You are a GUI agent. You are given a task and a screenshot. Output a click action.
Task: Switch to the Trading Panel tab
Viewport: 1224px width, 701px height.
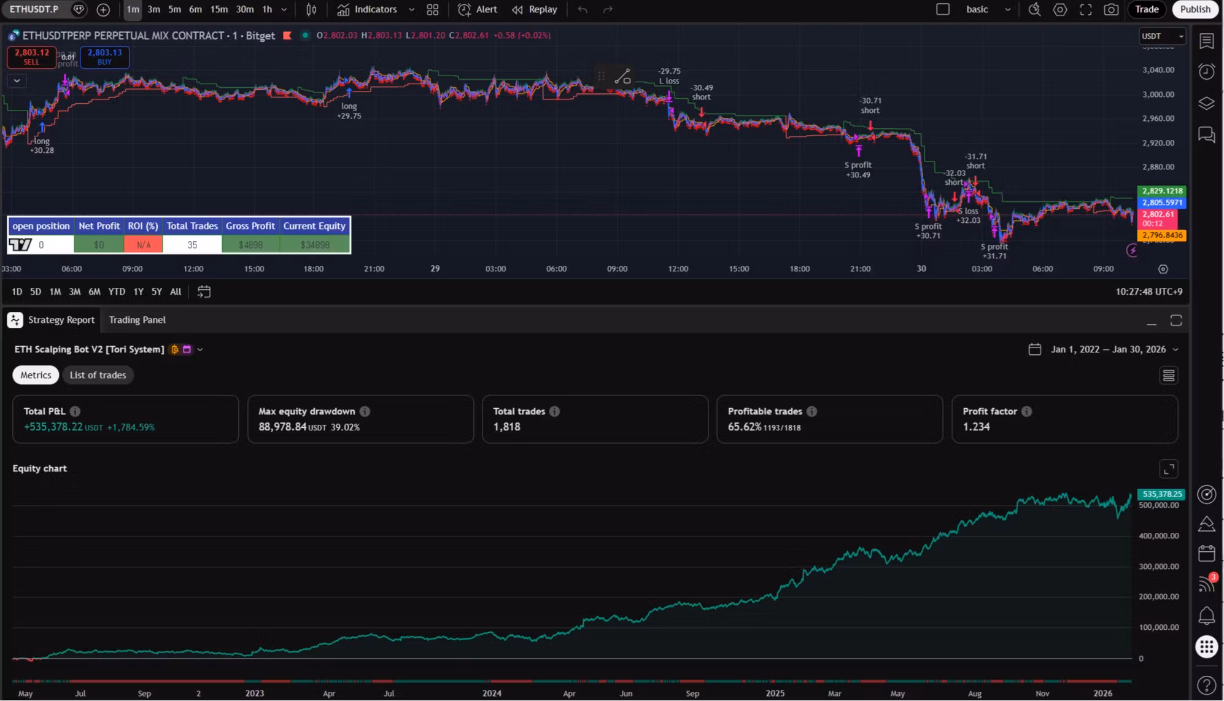click(137, 320)
